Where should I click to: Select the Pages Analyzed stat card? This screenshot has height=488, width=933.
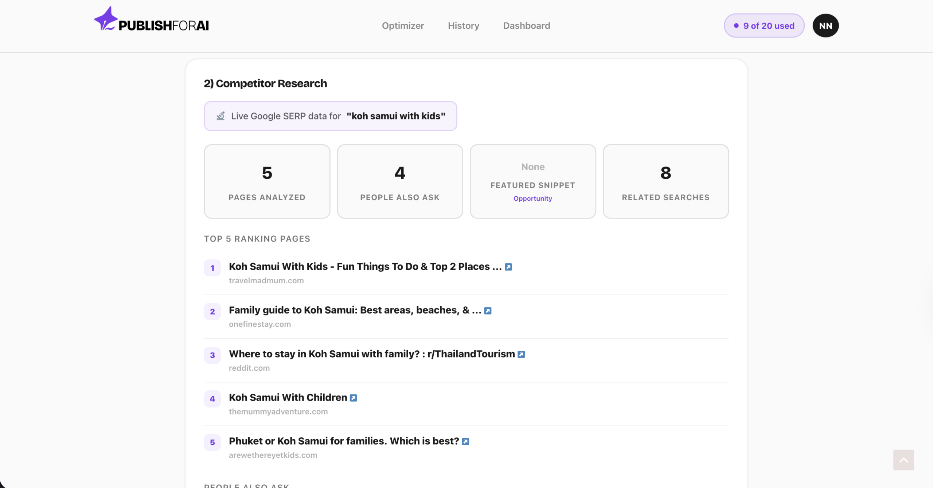pos(267,181)
